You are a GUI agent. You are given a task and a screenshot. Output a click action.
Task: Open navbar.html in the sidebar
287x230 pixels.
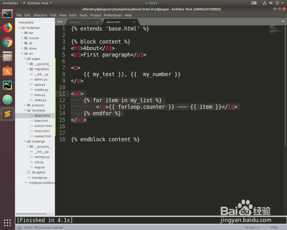[x=43, y=136]
